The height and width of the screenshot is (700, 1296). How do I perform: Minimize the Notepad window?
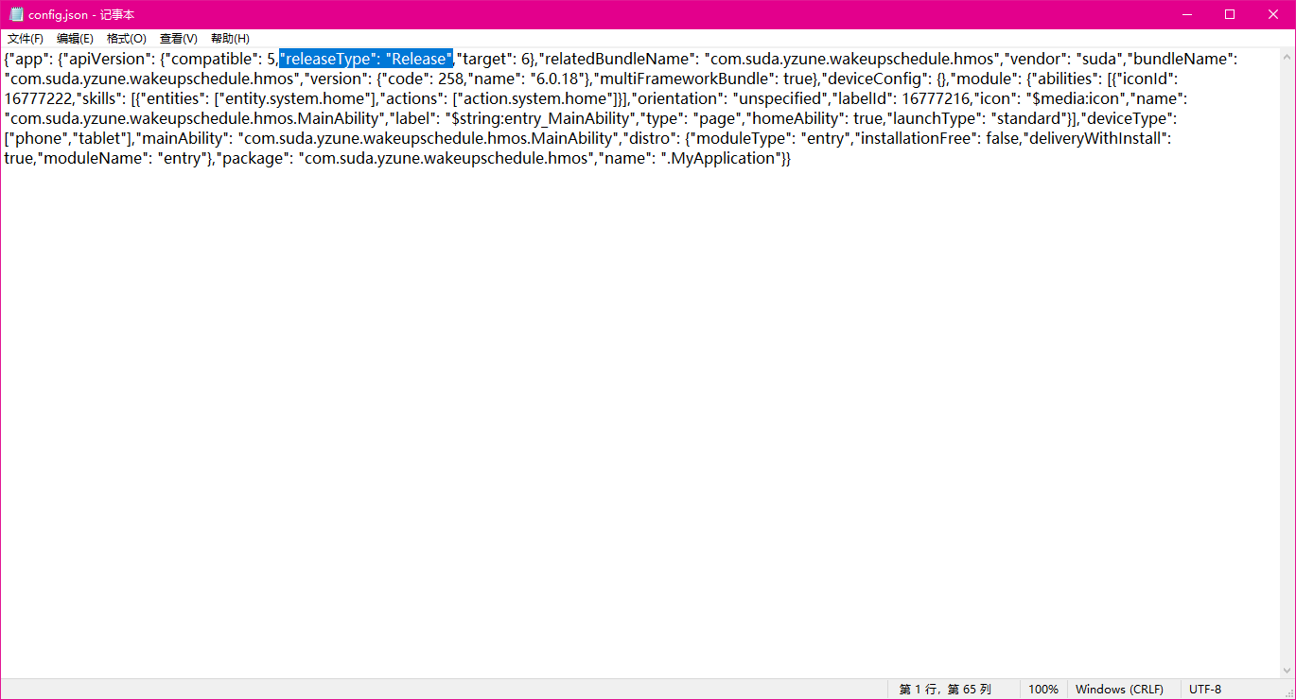1186,14
